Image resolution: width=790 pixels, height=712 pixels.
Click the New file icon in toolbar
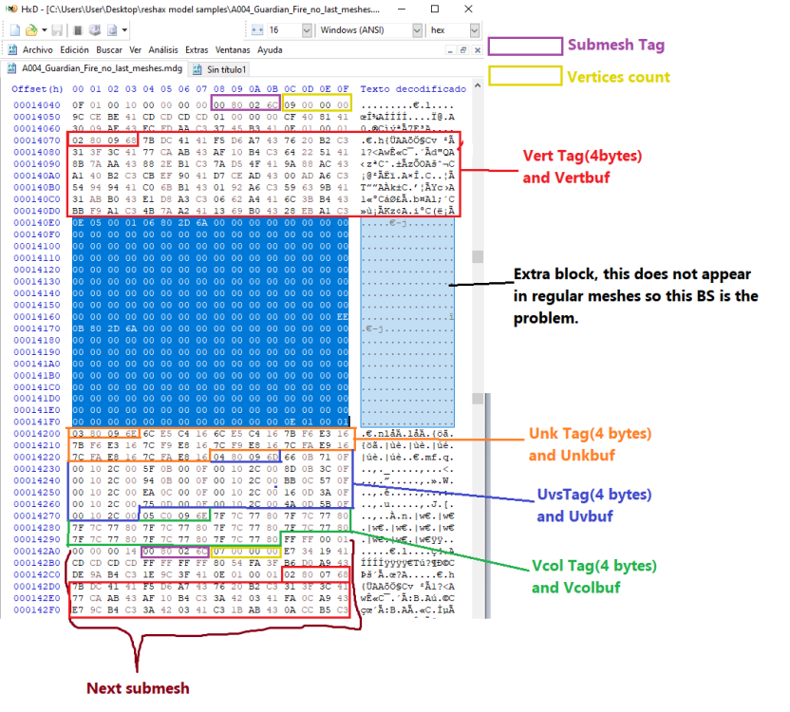click(12, 30)
